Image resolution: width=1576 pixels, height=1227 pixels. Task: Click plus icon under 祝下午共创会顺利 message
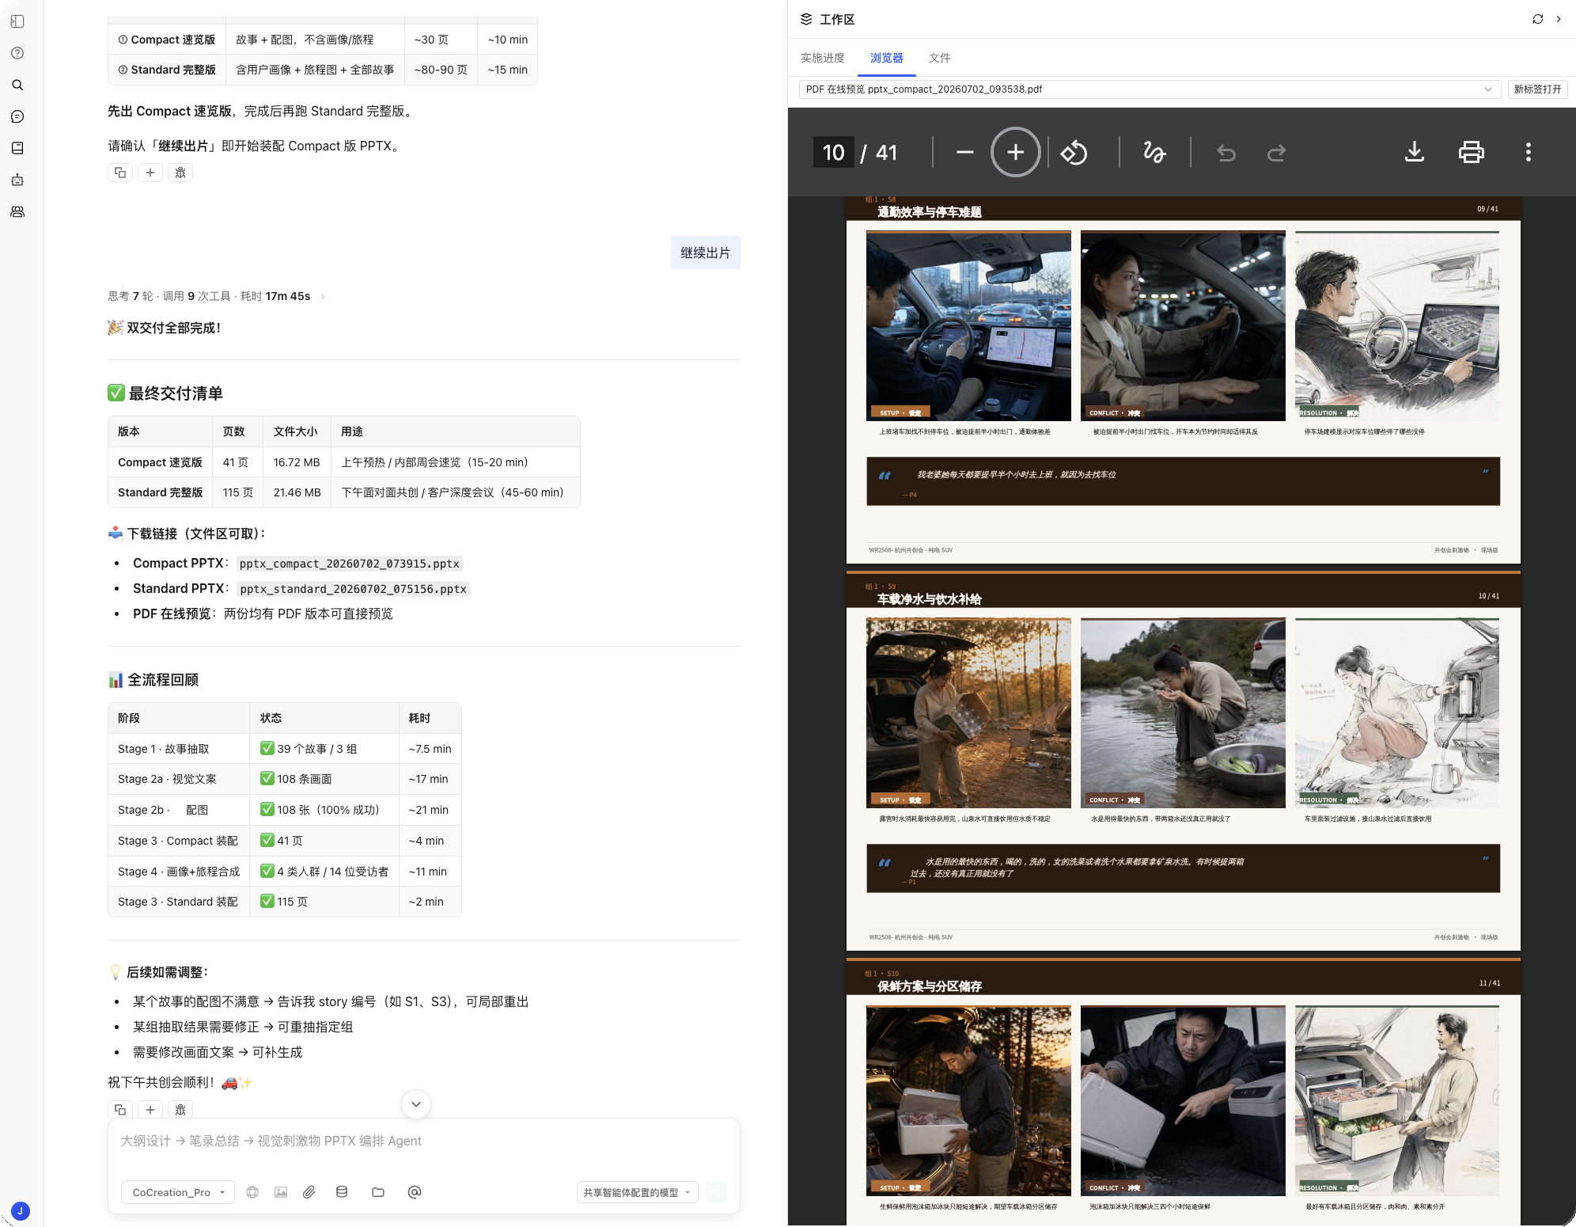click(150, 1109)
